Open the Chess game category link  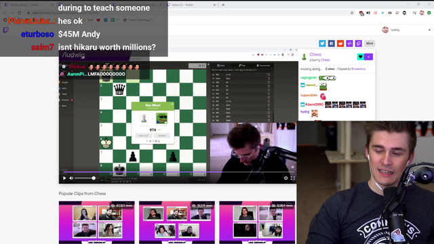pos(325,60)
